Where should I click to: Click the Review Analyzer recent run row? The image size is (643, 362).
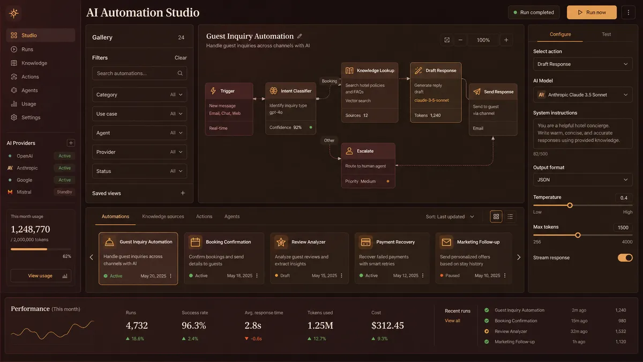tap(555, 331)
